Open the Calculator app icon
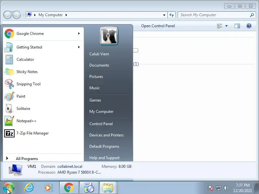The width and height of the screenshot is (259, 194). tap(9, 59)
